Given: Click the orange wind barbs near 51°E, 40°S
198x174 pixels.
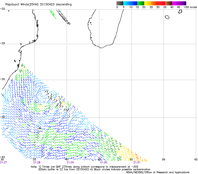Looking at the screenshot, I should 137,156.
